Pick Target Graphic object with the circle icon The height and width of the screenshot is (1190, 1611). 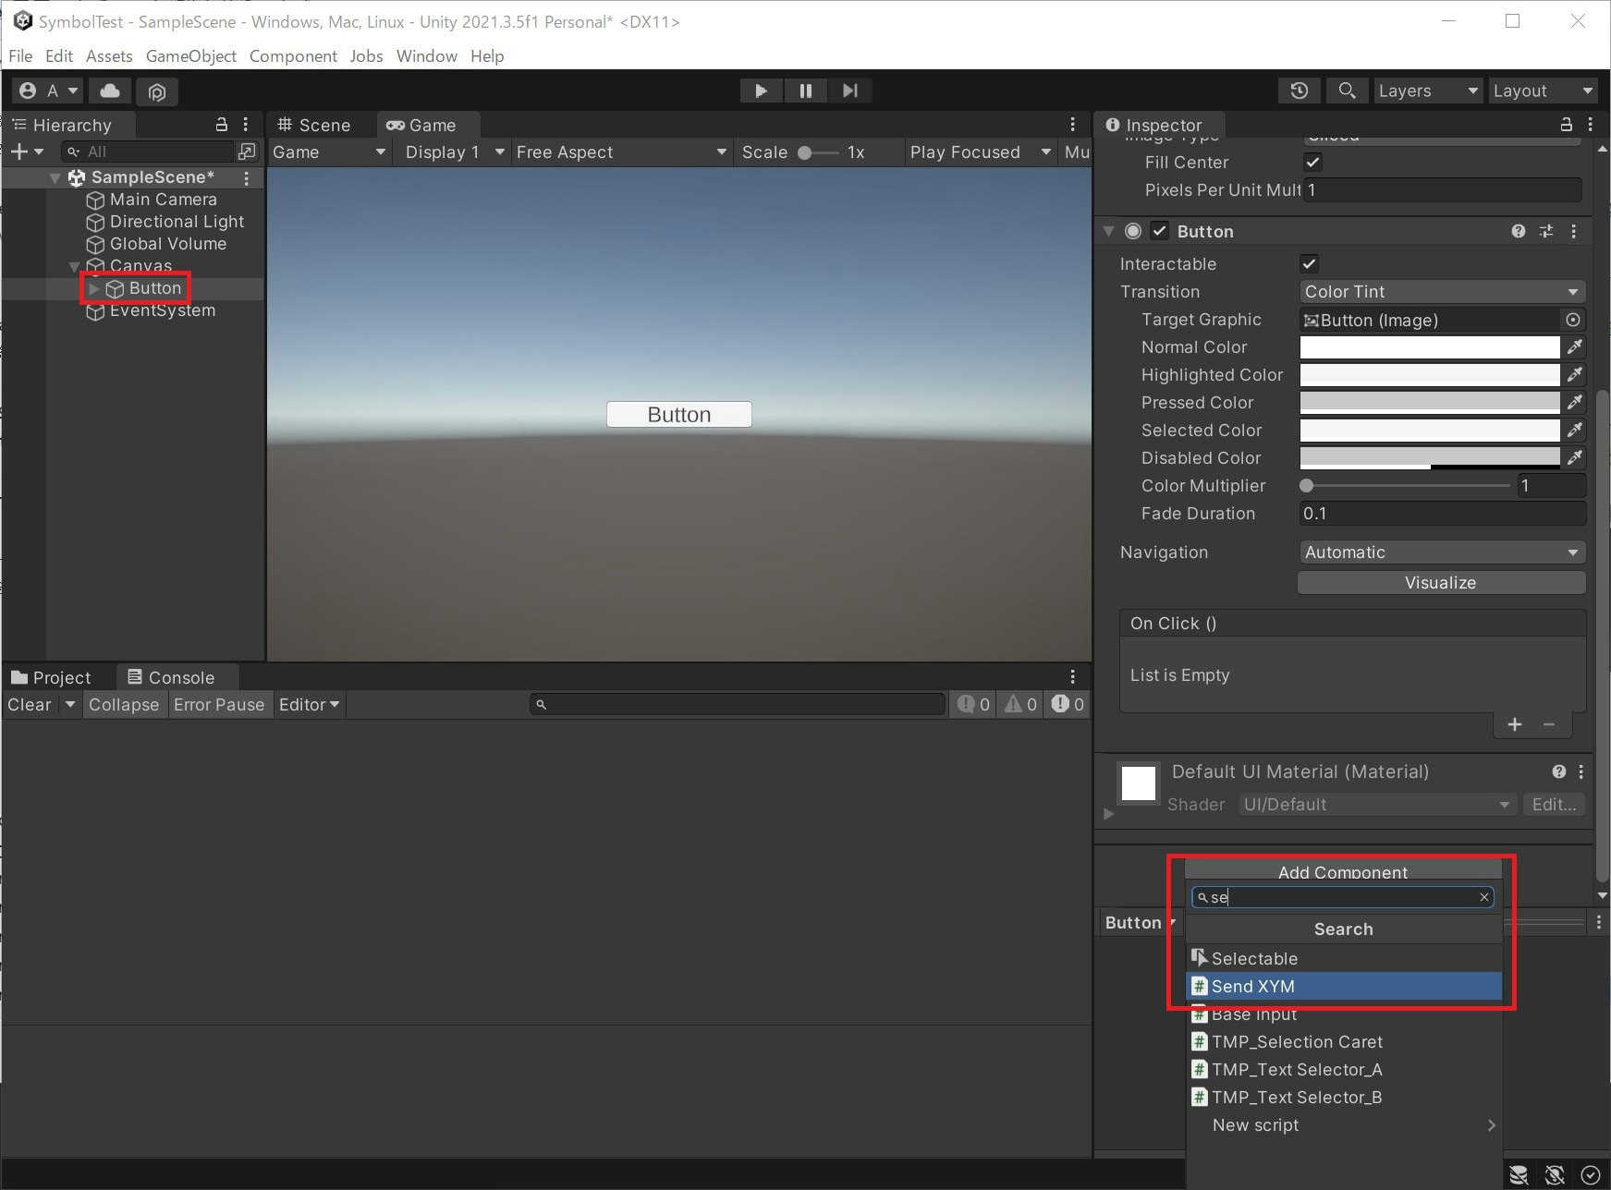pyautogui.click(x=1572, y=320)
